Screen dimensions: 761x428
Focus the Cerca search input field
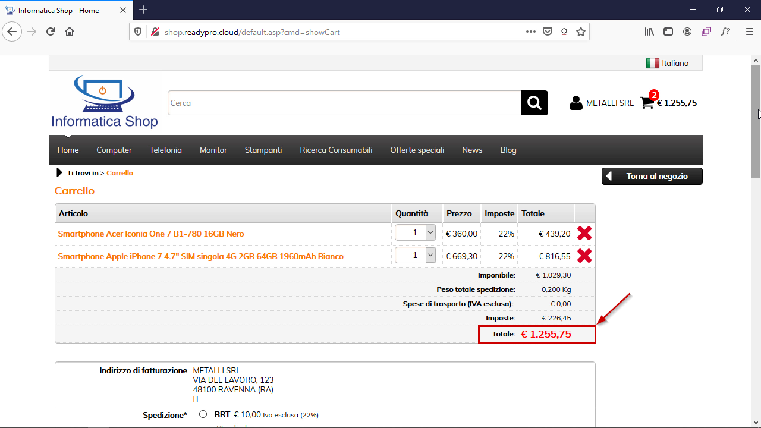344,103
